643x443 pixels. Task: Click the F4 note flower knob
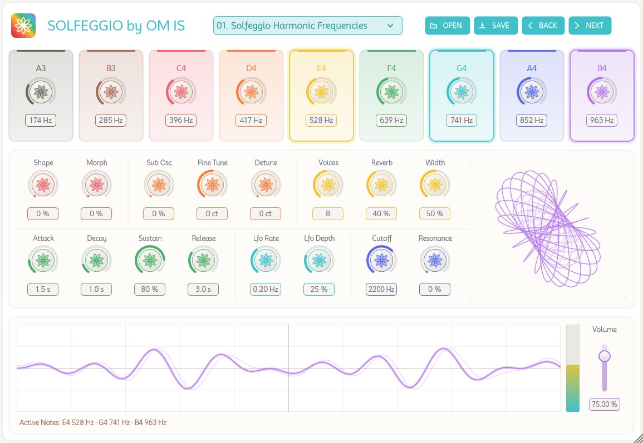pos(391,92)
